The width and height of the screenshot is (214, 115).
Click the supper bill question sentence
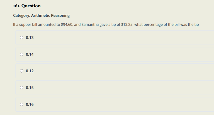coord(106,24)
